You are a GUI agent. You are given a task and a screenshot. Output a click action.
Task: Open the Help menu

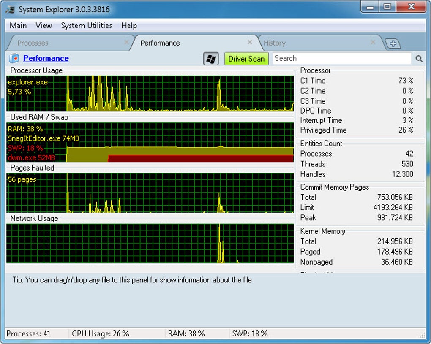129,25
